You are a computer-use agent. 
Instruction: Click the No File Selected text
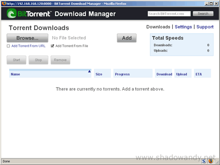click(x=69, y=38)
